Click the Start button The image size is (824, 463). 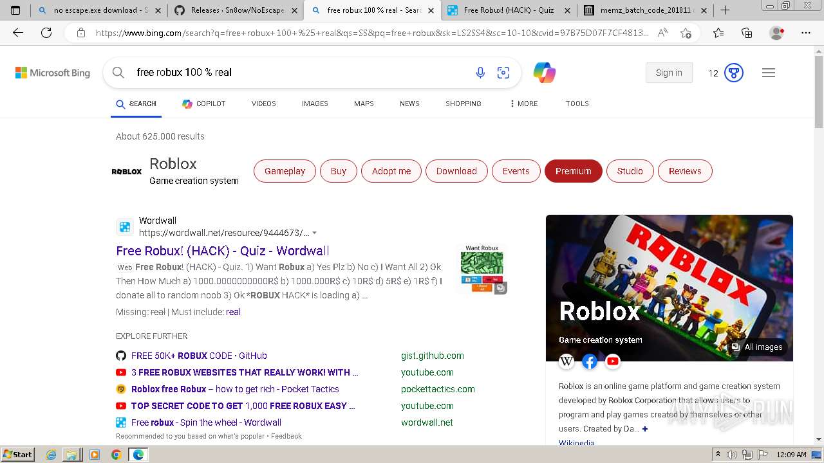click(18, 455)
